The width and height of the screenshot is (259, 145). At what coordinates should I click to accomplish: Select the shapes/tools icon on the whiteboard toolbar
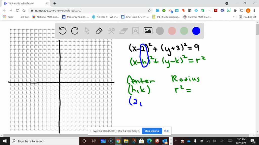111,31
